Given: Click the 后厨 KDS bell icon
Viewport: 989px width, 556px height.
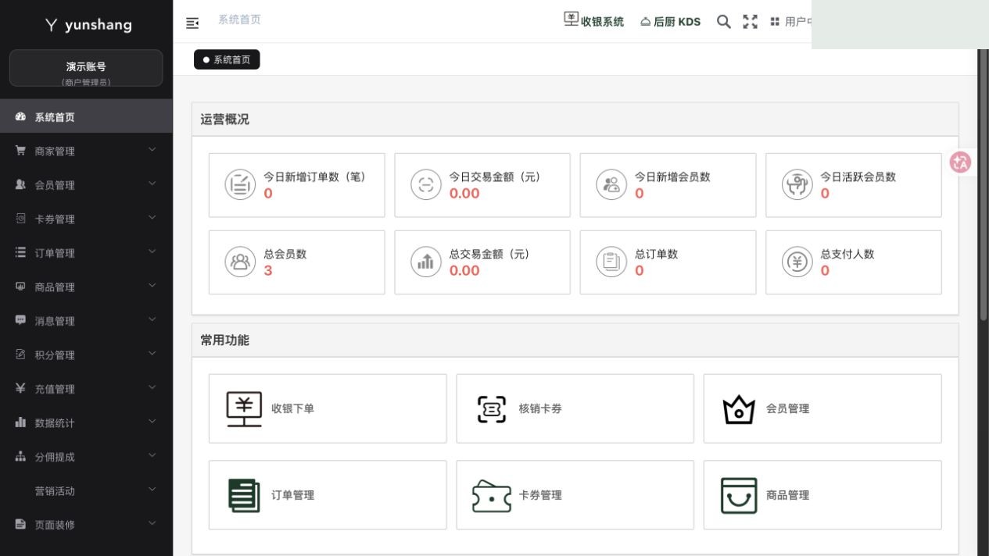Looking at the screenshot, I should (x=646, y=22).
